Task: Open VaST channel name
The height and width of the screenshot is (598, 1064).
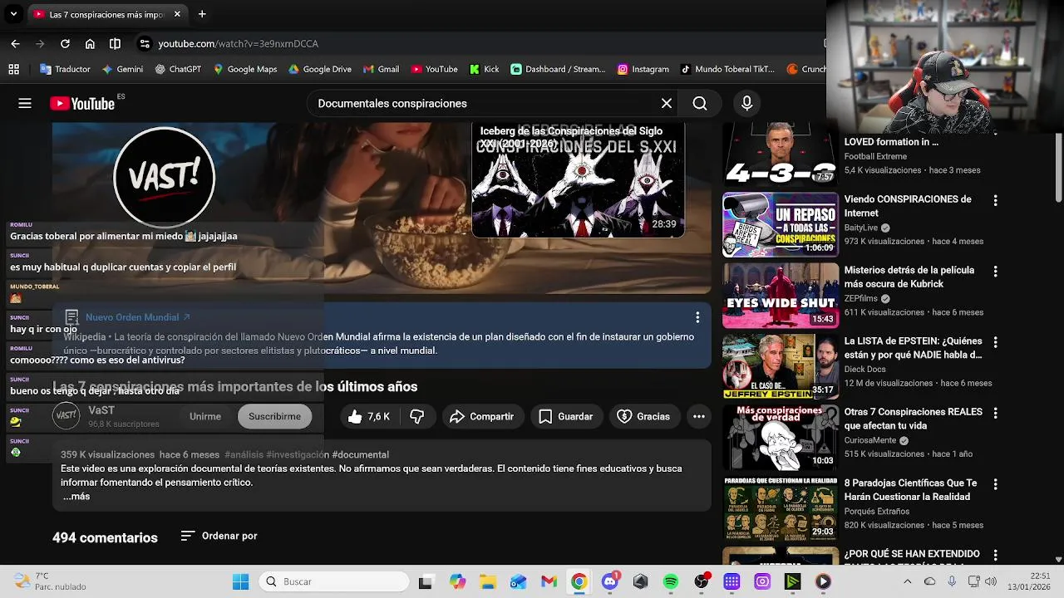Action: pos(101,410)
